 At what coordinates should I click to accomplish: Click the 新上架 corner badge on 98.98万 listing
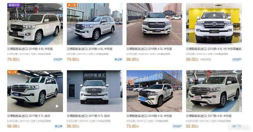point(13,72)
